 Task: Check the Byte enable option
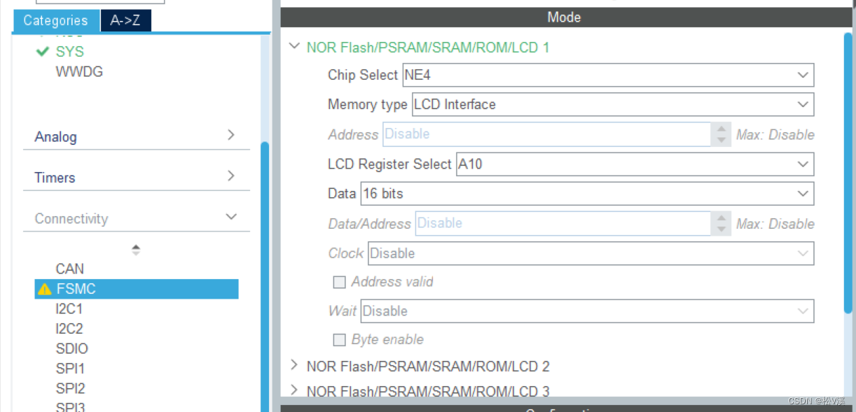pos(340,339)
